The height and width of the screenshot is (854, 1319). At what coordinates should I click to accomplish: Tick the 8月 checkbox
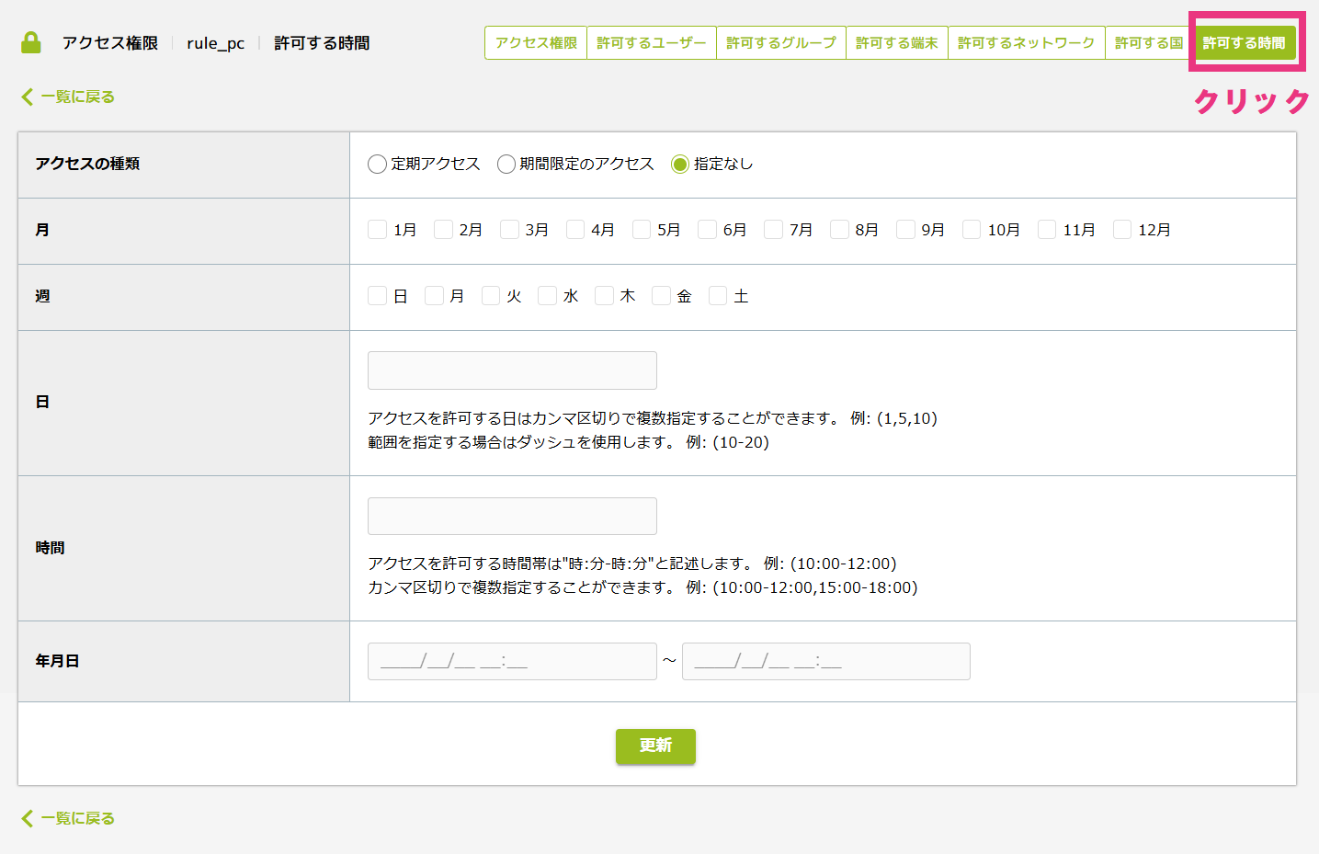point(839,229)
